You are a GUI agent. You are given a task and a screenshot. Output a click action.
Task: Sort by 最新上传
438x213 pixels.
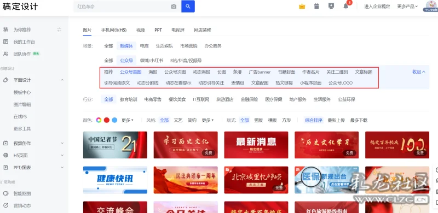pyautogui.click(x=336, y=120)
